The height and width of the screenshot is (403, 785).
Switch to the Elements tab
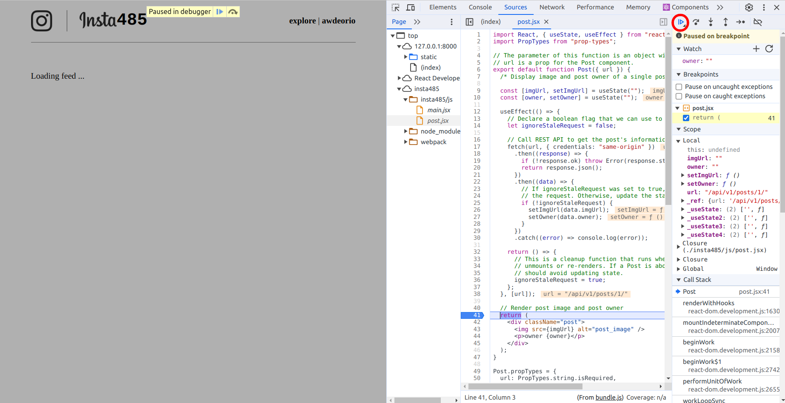coord(442,7)
